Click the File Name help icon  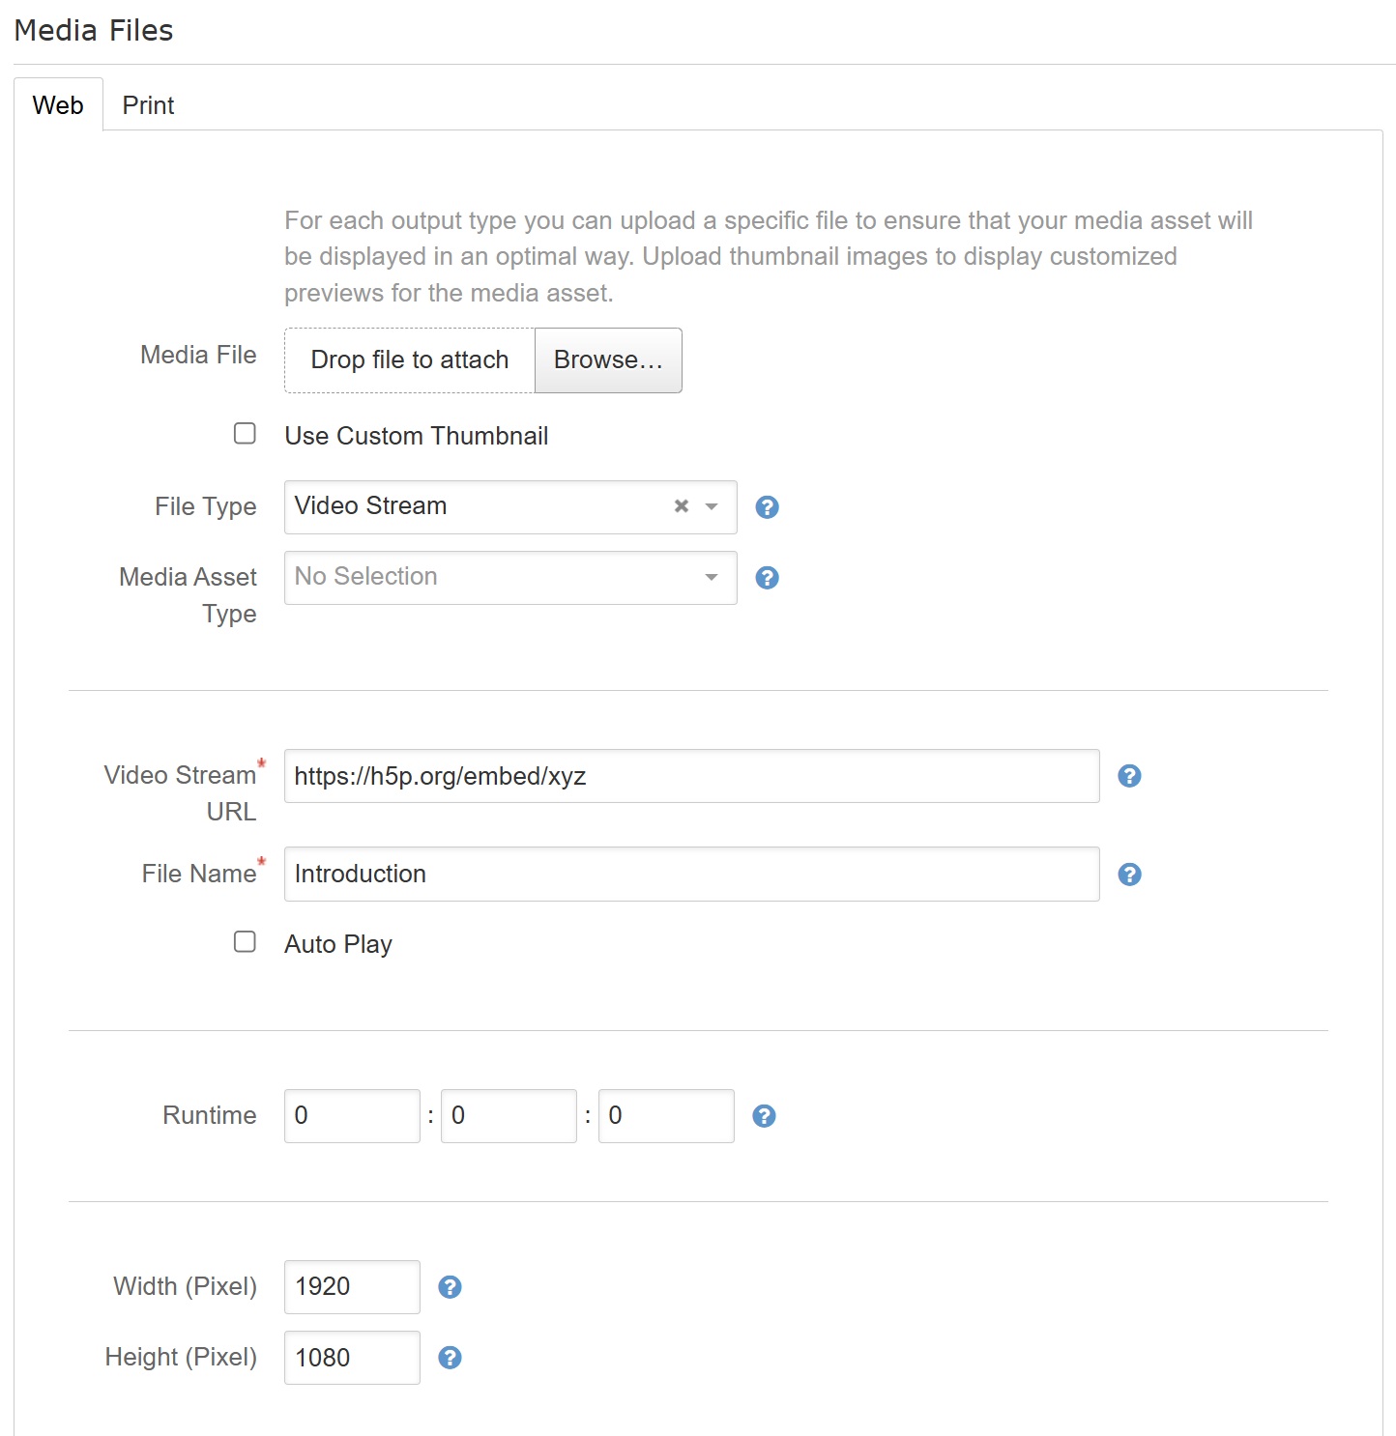1128,875
